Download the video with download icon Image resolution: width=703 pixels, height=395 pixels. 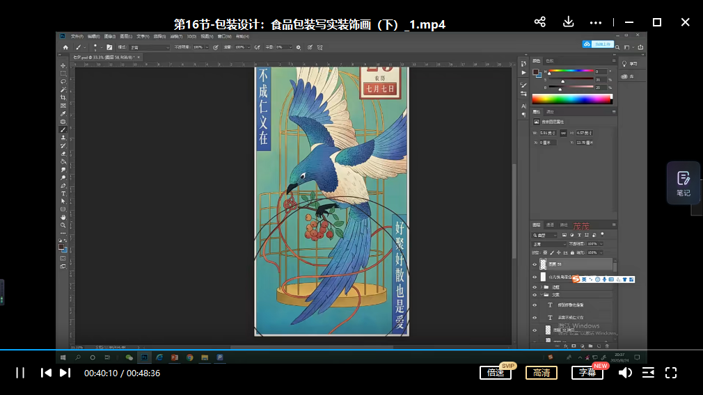(x=568, y=22)
